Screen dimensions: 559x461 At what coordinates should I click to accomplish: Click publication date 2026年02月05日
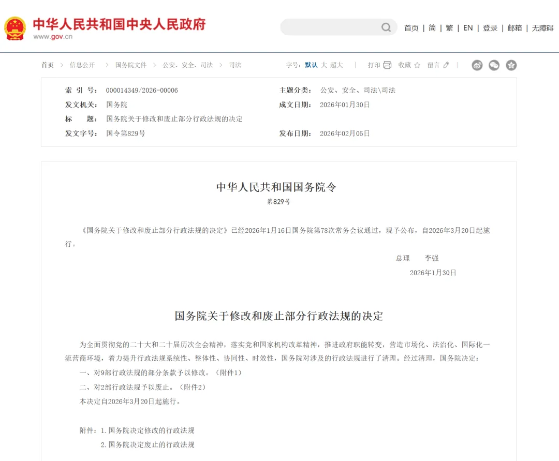coord(345,133)
